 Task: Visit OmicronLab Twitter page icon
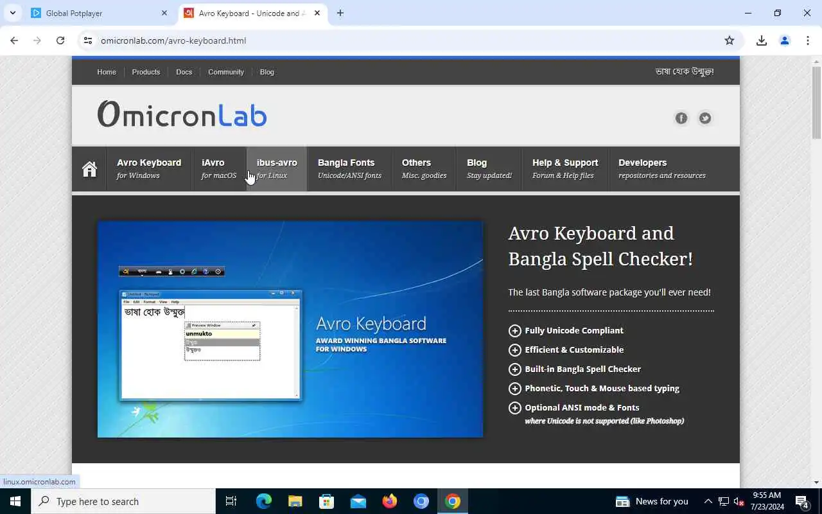tap(705, 118)
